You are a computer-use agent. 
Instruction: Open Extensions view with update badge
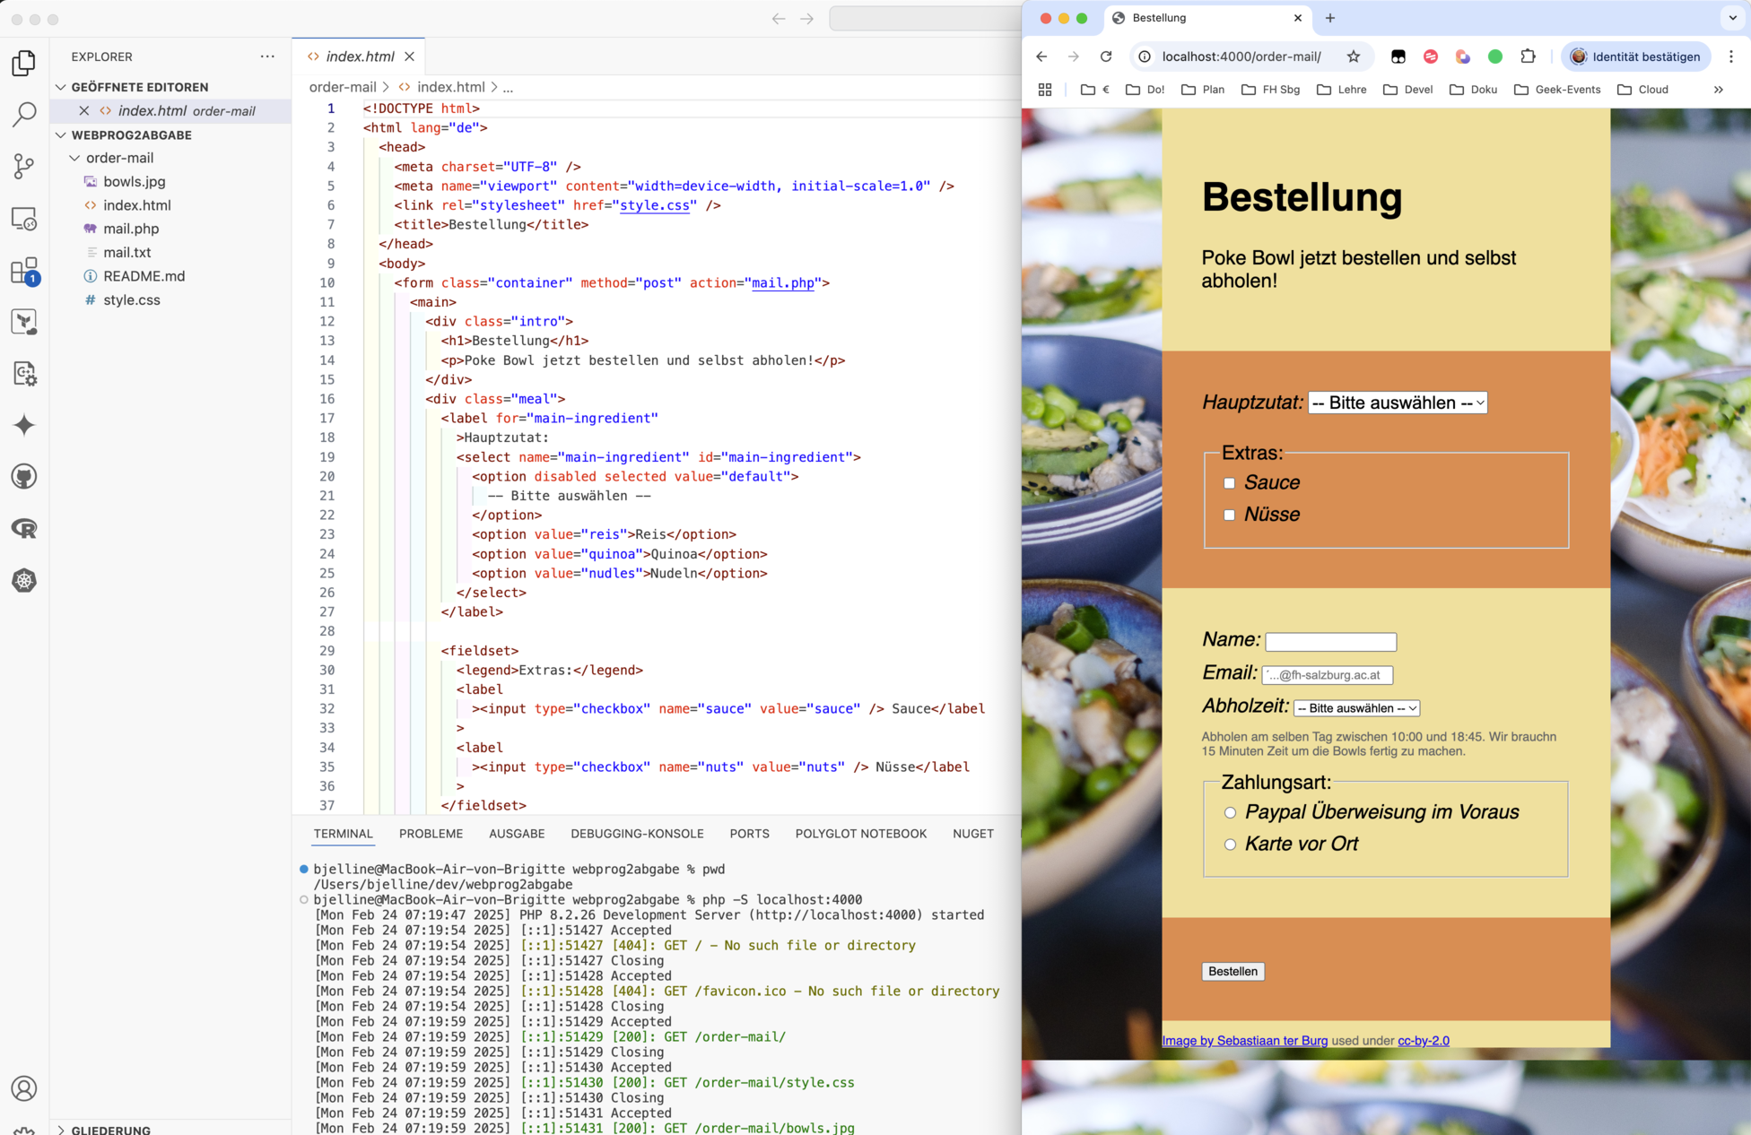click(x=24, y=270)
